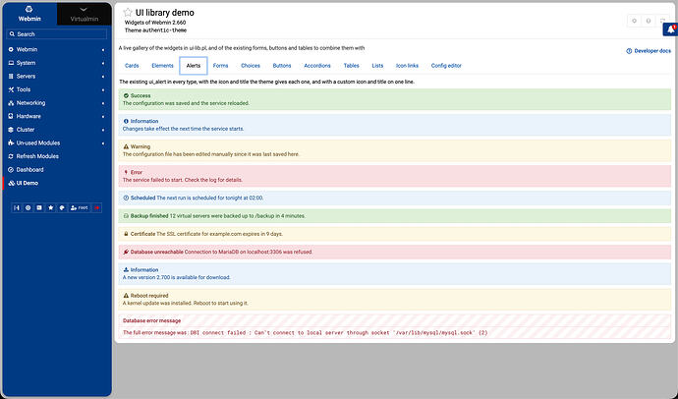This screenshot has height=399, width=678.
Task: Click the lock icon beside Certificate alert
Action: point(126,234)
